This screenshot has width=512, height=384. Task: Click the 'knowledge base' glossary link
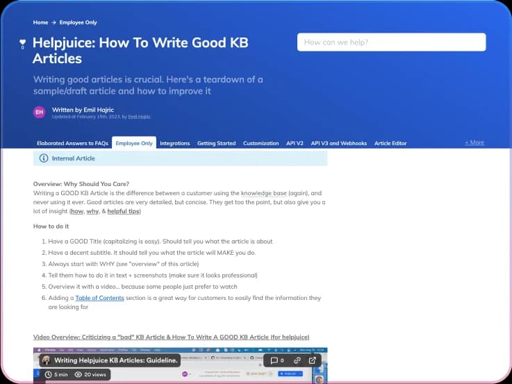point(264,193)
